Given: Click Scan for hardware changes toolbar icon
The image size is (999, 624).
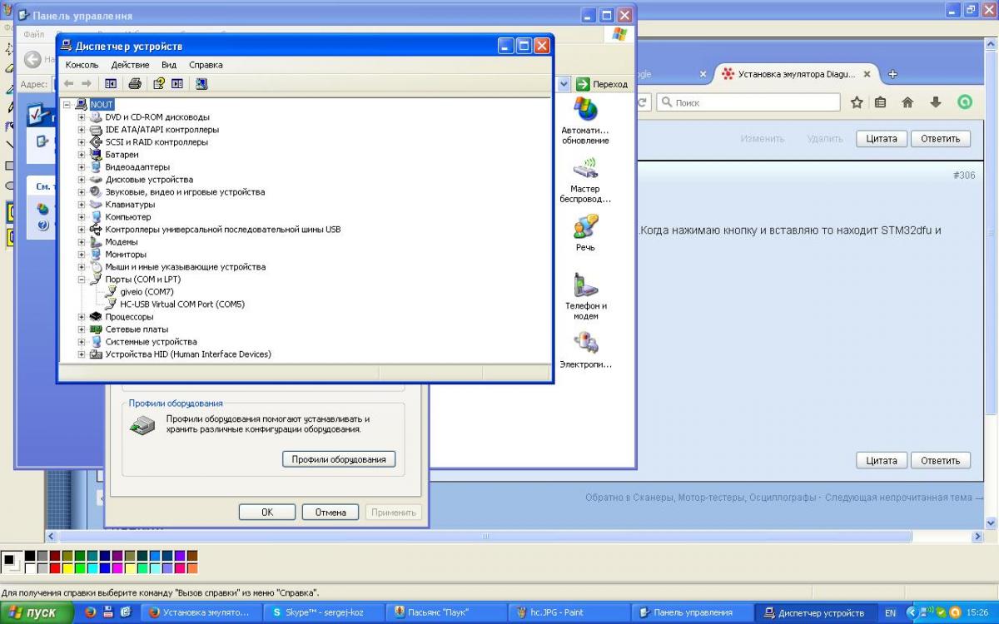Looking at the screenshot, I should pos(201,83).
